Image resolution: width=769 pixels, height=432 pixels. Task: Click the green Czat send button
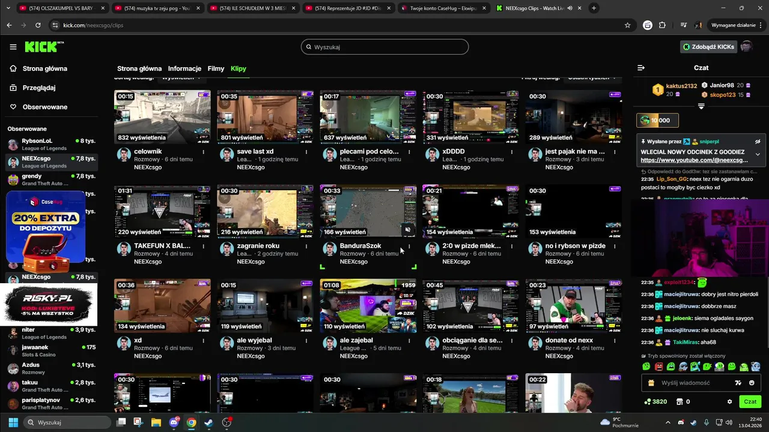750,402
